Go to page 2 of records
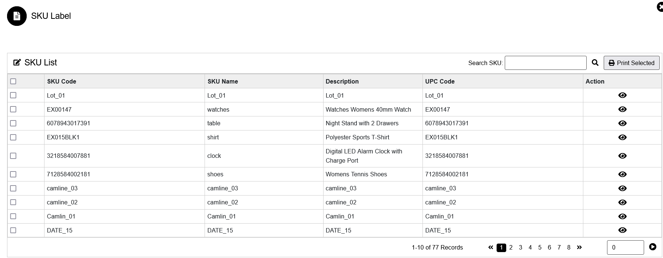 point(511,248)
